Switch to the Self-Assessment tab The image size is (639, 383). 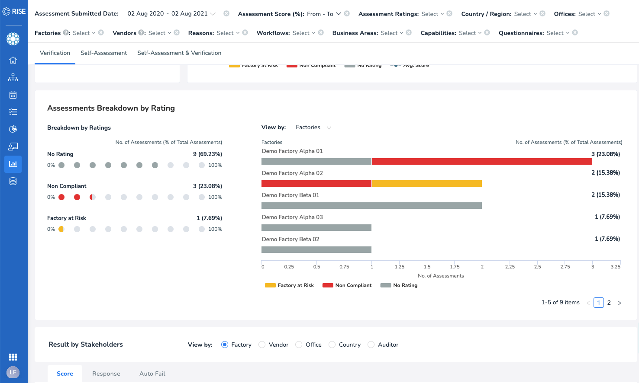[103, 53]
